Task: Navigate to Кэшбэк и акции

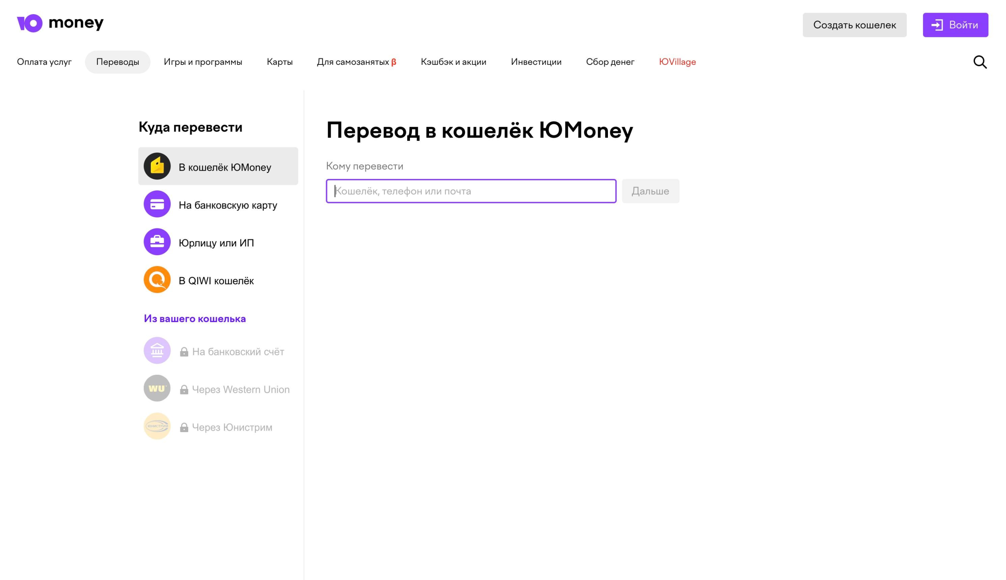Action: pyautogui.click(x=453, y=62)
